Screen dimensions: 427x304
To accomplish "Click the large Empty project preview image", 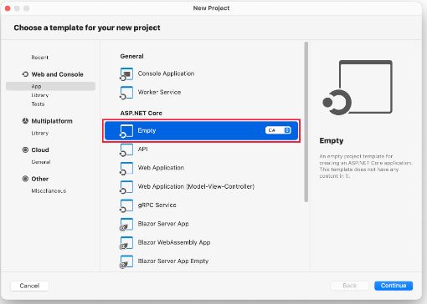I will (358, 88).
